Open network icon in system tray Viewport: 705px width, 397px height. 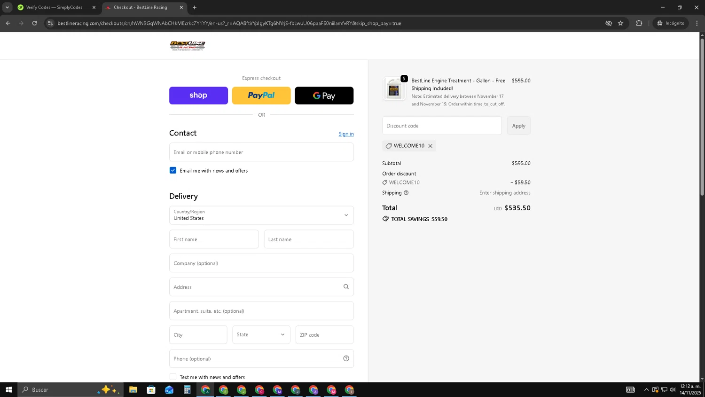tap(664, 389)
